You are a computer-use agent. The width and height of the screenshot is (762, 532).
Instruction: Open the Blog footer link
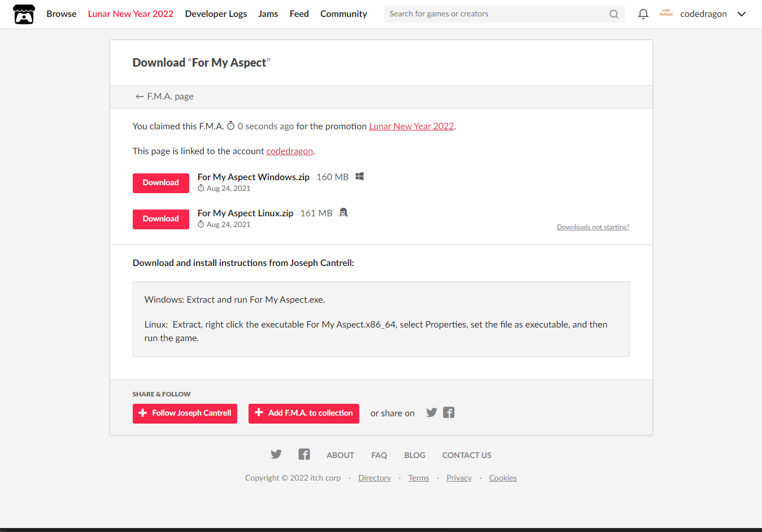[415, 455]
